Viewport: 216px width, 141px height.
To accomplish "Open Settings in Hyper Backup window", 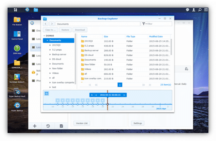I will (138, 123).
